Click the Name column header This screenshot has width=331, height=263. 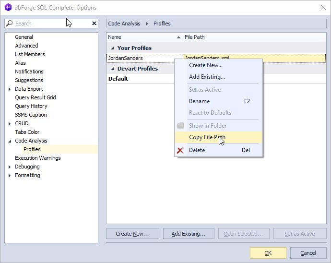click(x=144, y=37)
